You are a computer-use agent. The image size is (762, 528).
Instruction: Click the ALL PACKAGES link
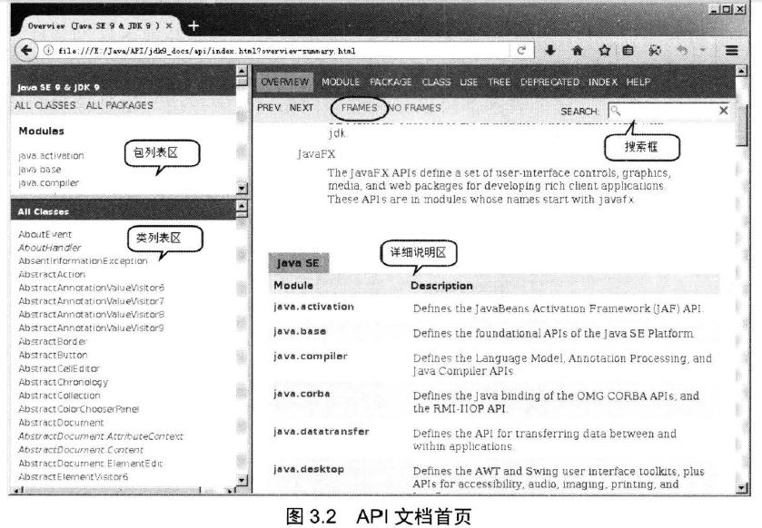pos(120,105)
